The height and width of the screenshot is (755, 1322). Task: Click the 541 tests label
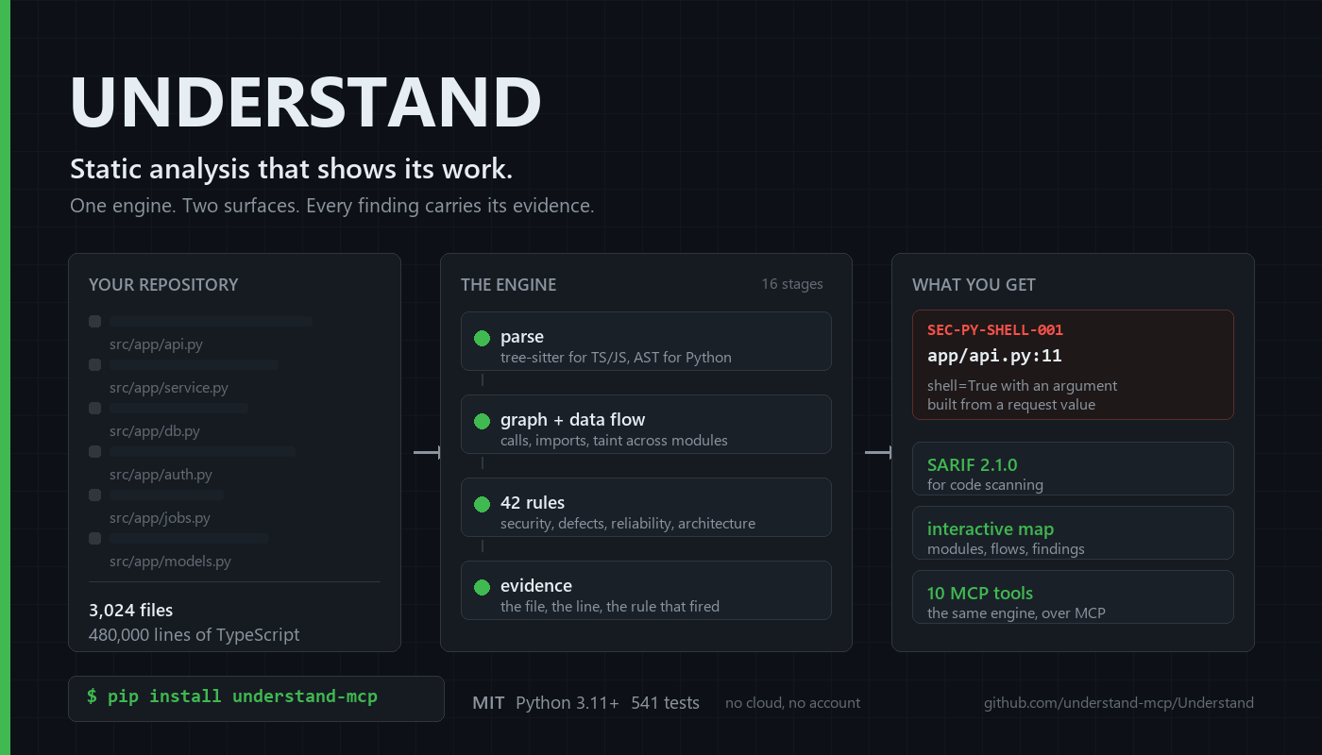click(x=665, y=703)
